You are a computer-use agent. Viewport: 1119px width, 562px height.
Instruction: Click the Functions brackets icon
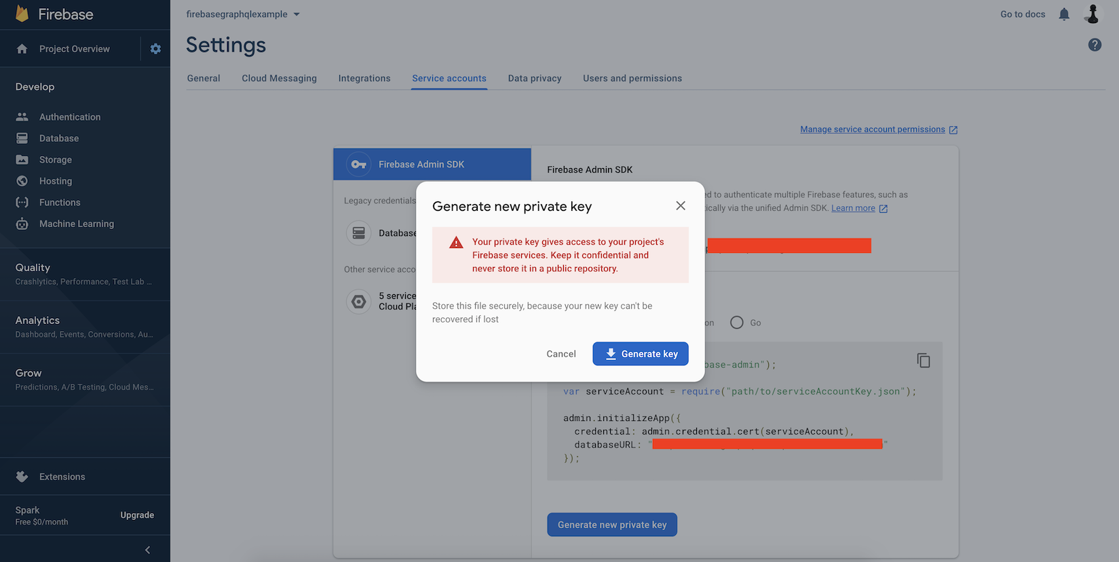tap(22, 202)
